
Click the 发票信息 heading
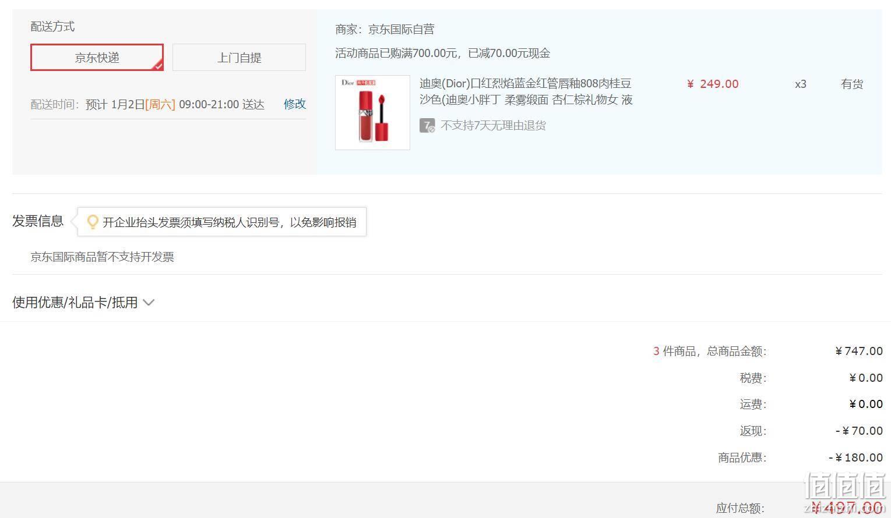[38, 221]
